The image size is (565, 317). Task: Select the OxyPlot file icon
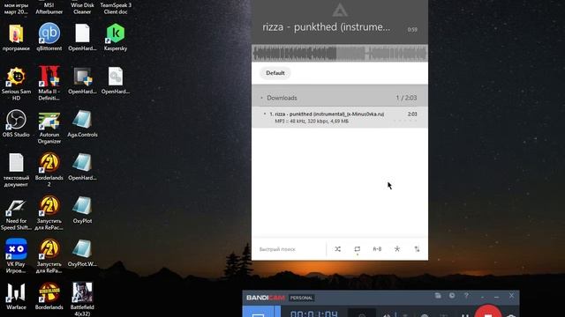[82, 210]
